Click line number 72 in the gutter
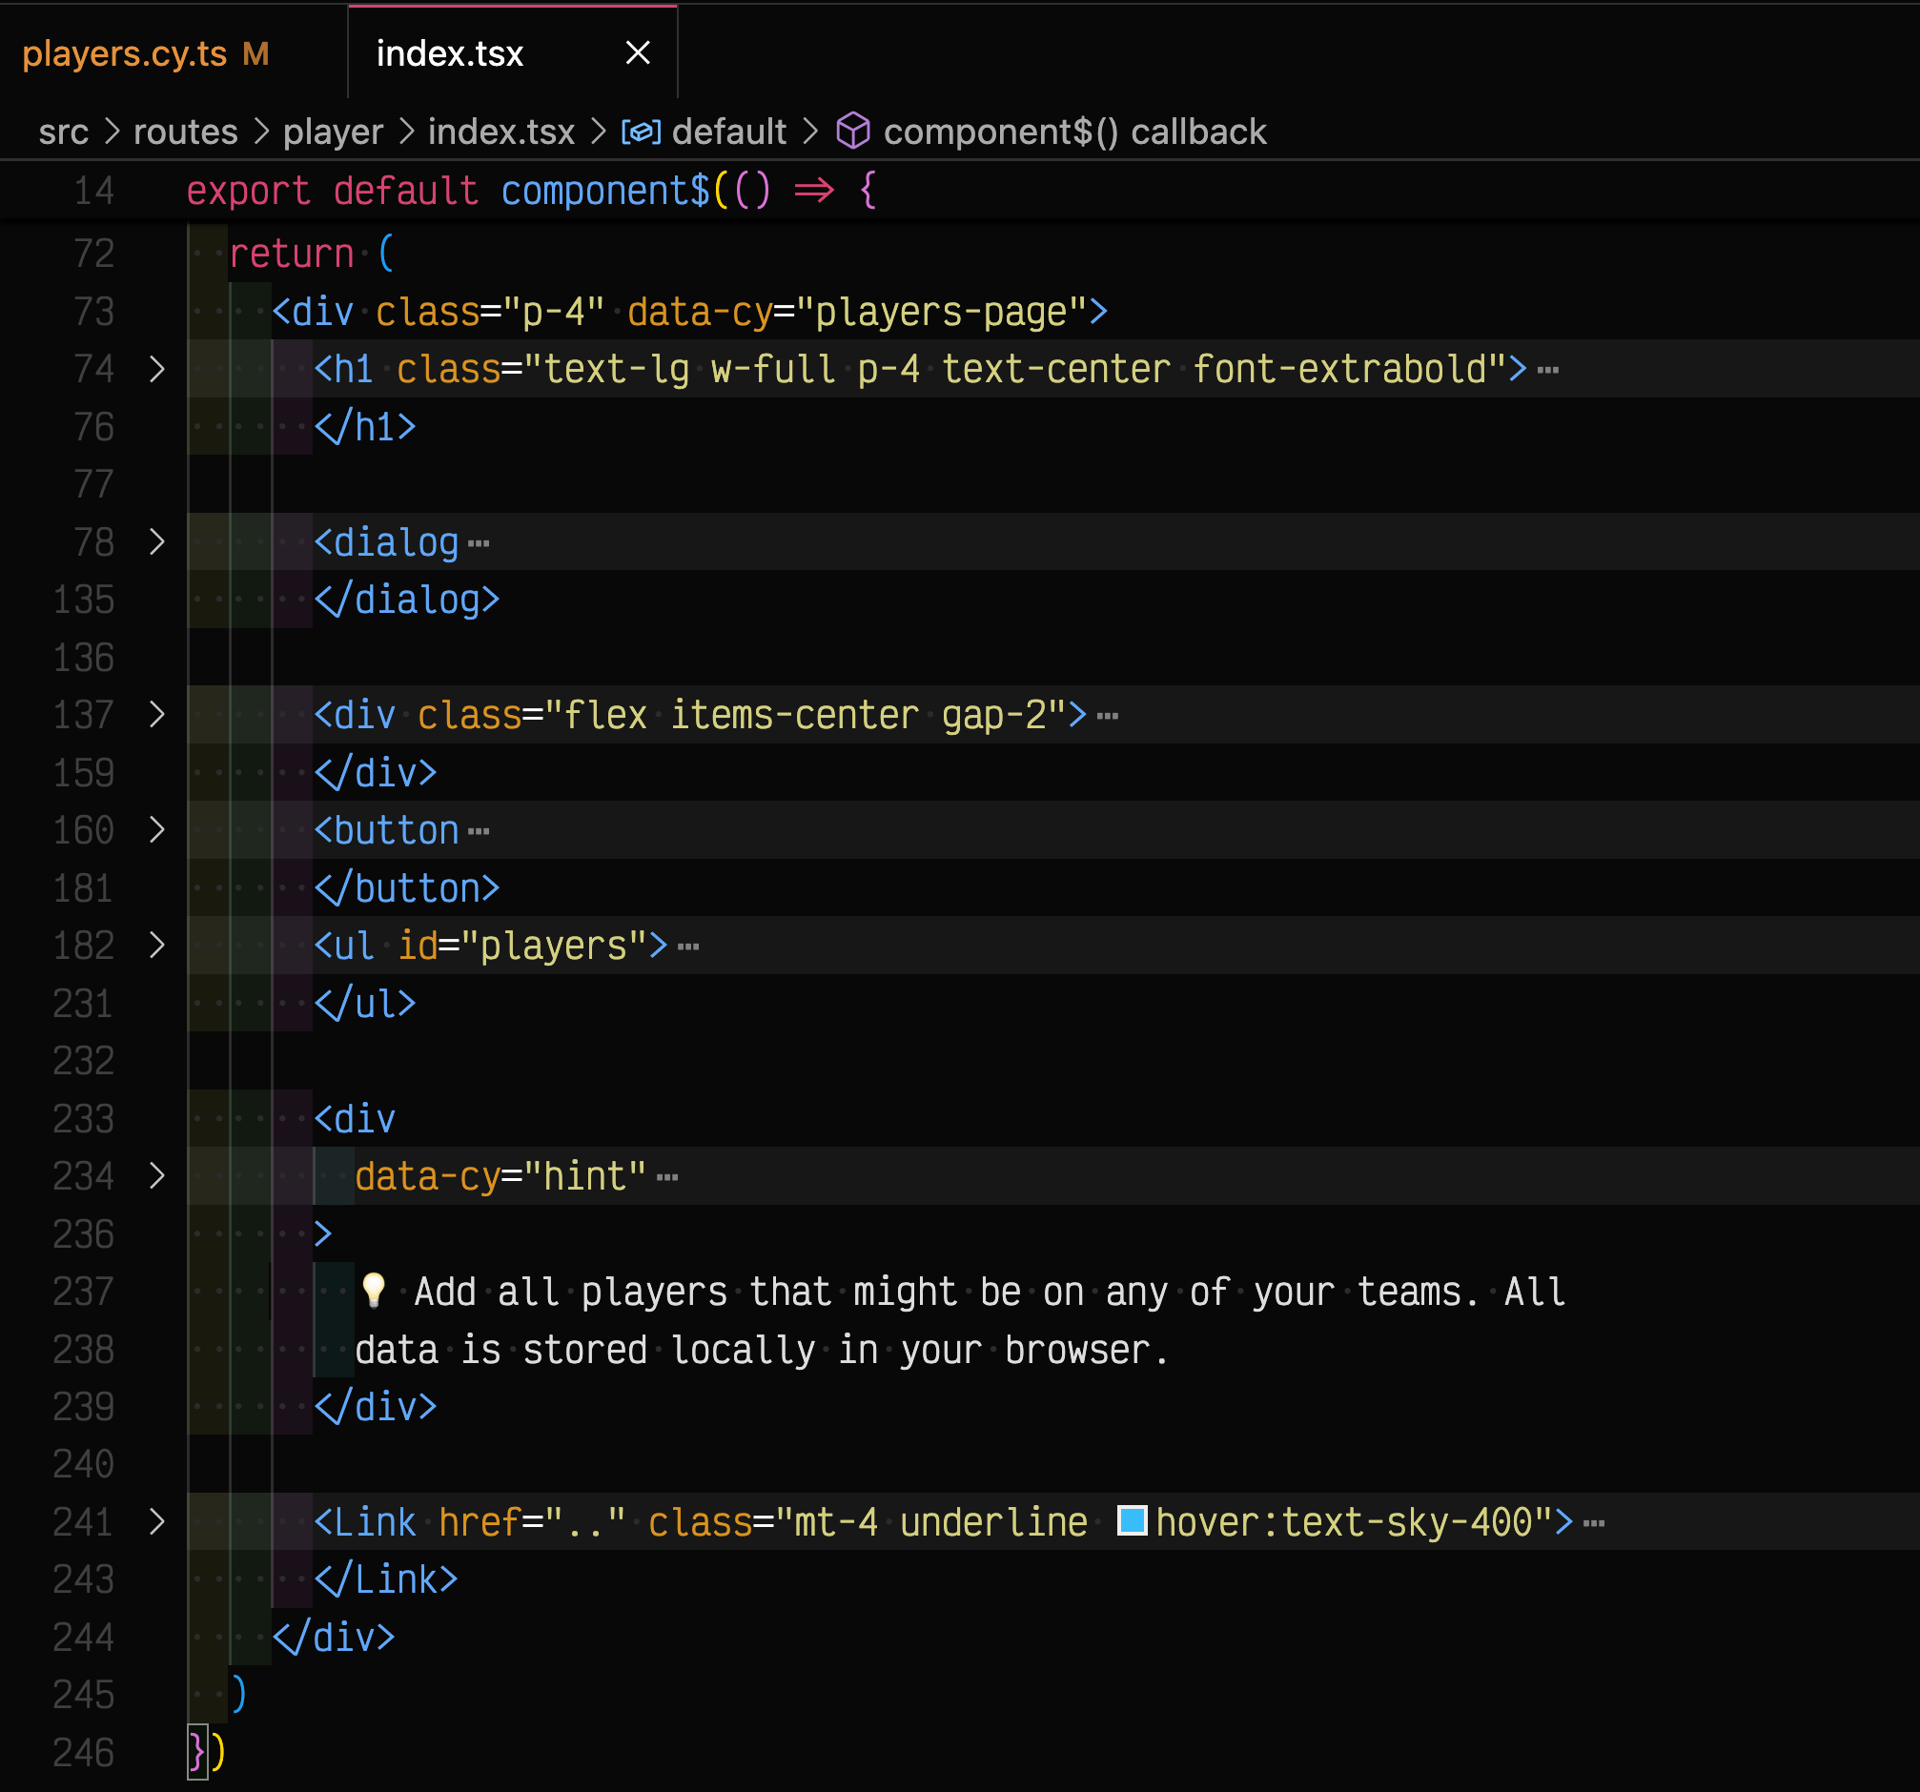Viewport: 1920px width, 1792px height. pos(94,253)
